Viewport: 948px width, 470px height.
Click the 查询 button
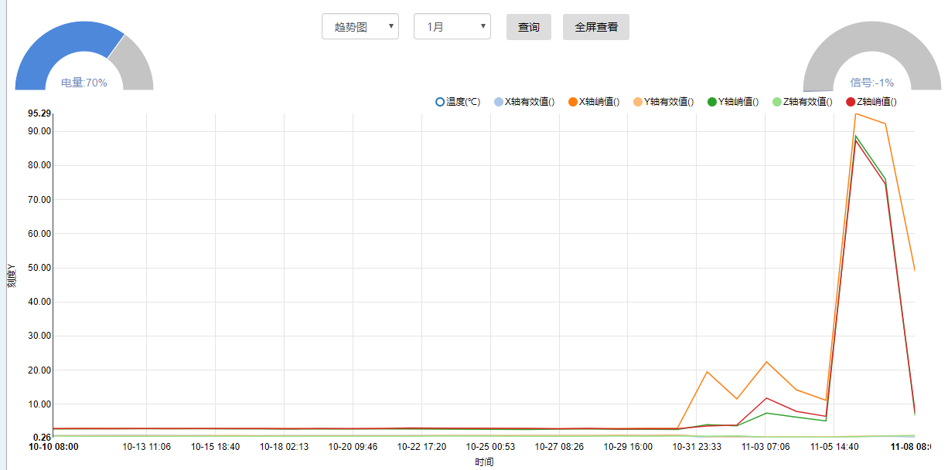coord(529,27)
